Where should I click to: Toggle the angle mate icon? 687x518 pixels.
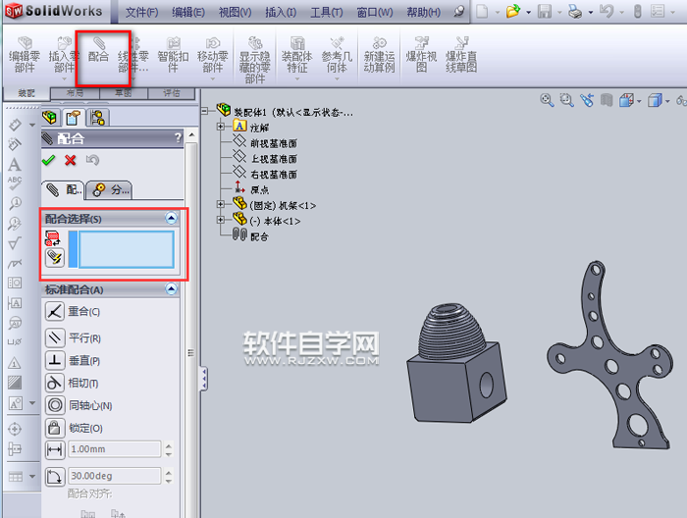55,476
